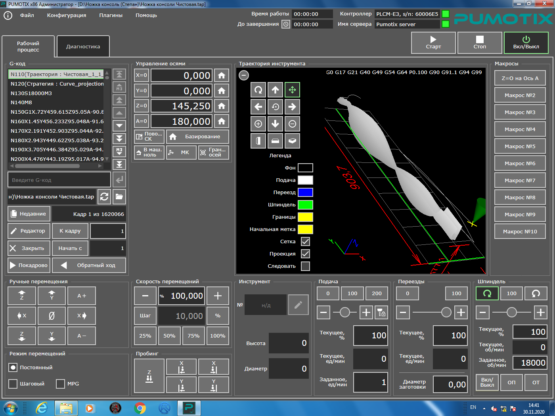Switch to the Рабочий процесс tab

tap(28, 46)
